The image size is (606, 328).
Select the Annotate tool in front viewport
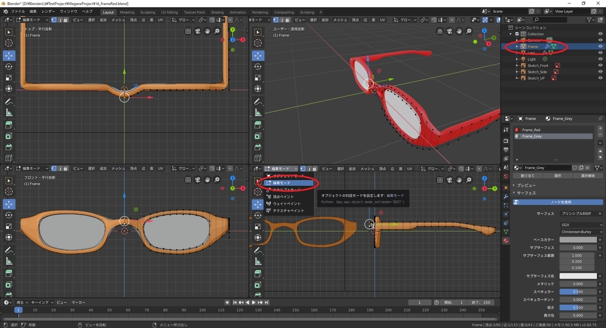point(9,251)
